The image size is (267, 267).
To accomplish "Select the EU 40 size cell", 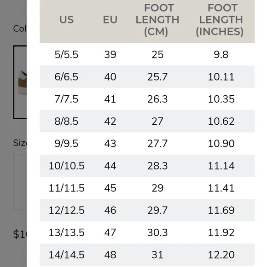I will coord(110,76).
